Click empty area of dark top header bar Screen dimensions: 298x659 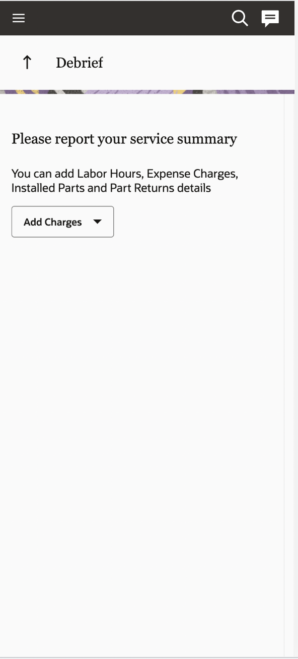(x=126, y=18)
